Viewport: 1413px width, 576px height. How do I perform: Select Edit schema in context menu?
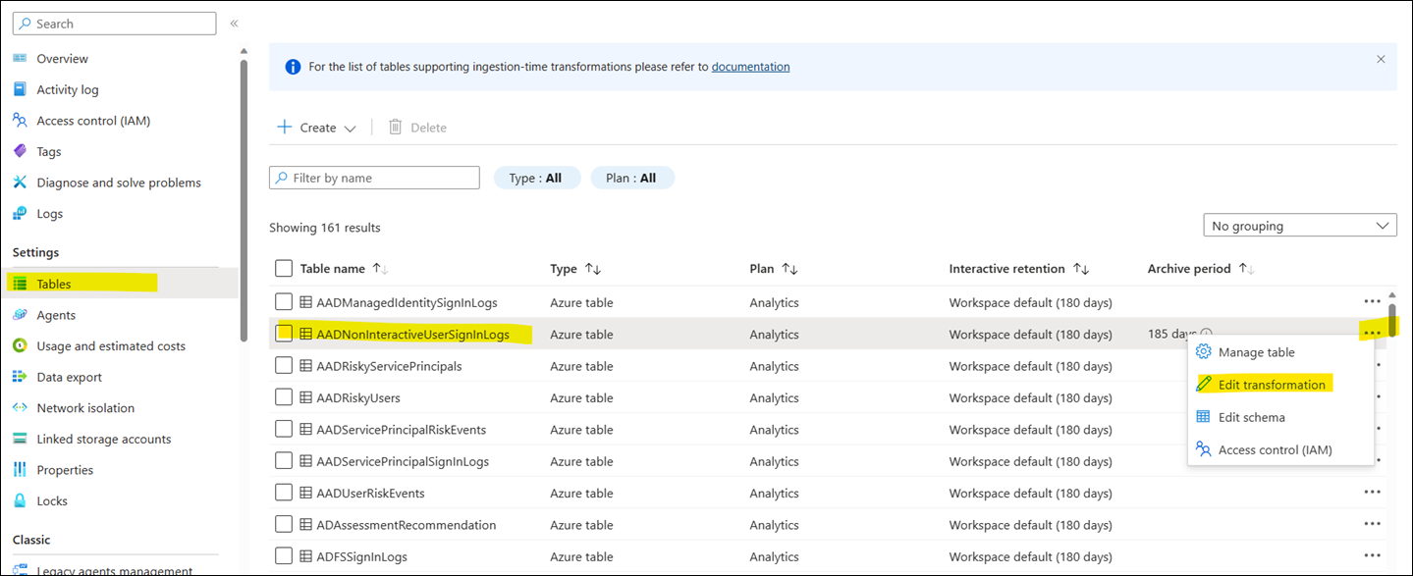[1251, 417]
